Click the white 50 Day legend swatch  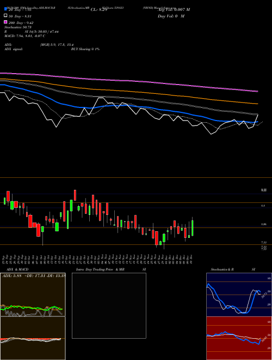[x=6, y=16]
